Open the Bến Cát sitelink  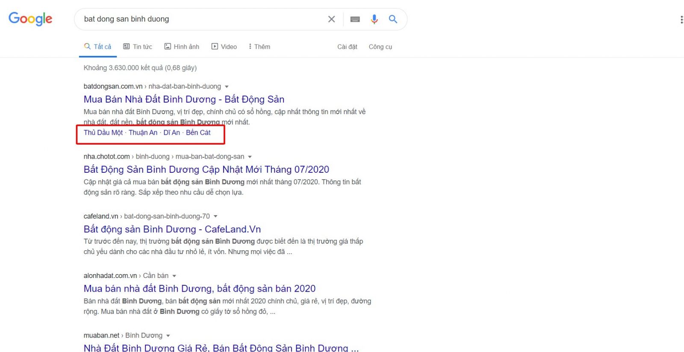click(198, 133)
